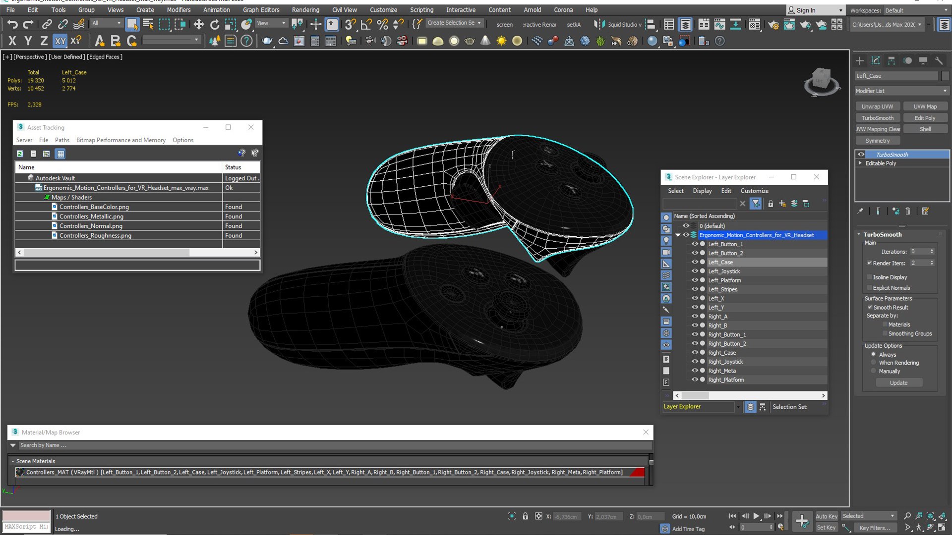Click the Unwrap UVW button
This screenshot has width=952, height=535.
877,107
